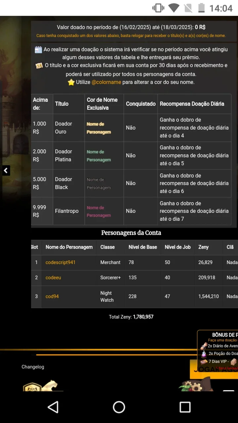Click the 5.000 R$ threshold cell
This screenshot has height=423, width=238.
42,183
